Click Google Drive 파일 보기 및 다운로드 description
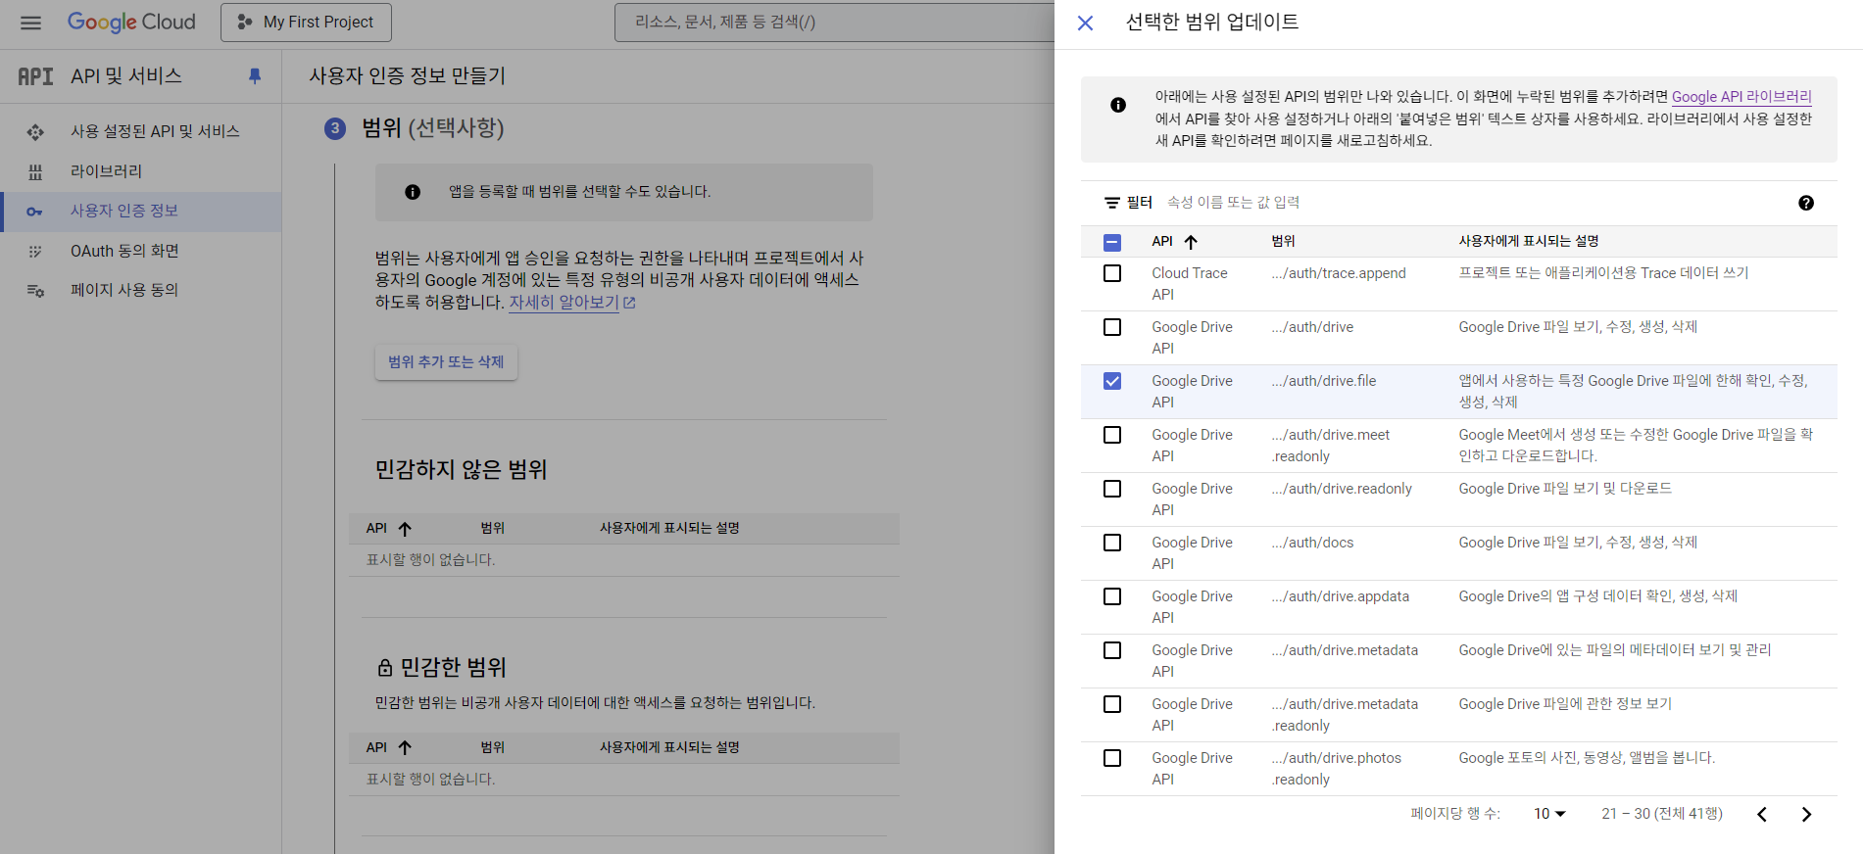This screenshot has width=1864, height=854. tap(1565, 489)
